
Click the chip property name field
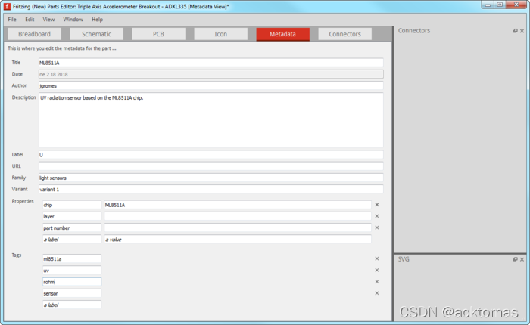[72, 205]
